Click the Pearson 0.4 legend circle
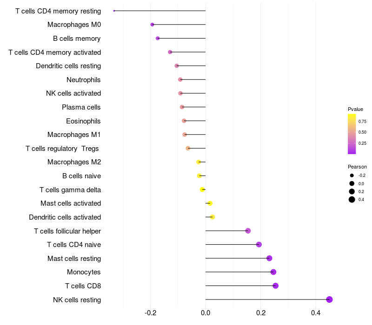Screen dimensions: 372x325 [x=352, y=200]
